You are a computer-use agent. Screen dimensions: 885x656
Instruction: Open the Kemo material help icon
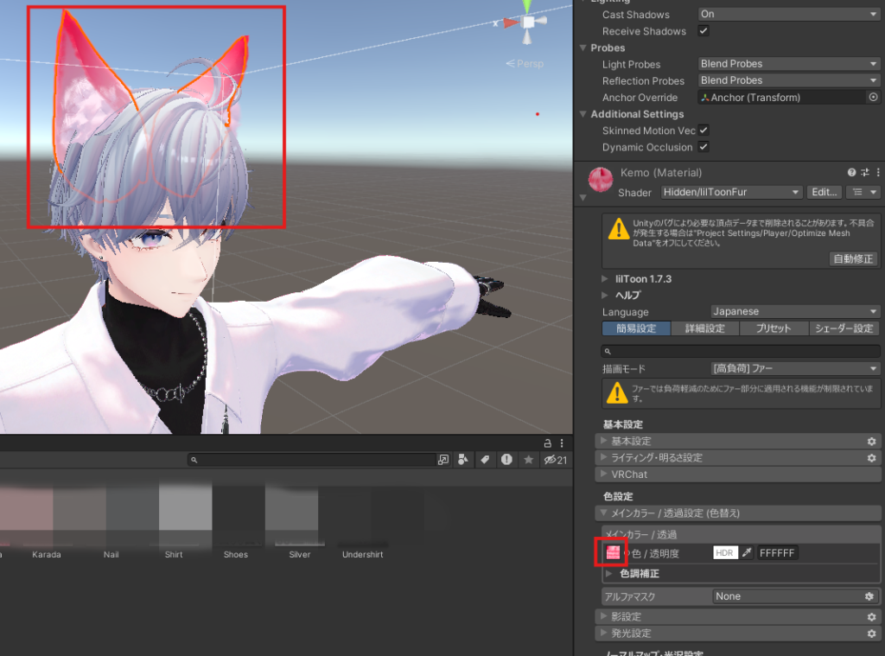[x=852, y=173]
